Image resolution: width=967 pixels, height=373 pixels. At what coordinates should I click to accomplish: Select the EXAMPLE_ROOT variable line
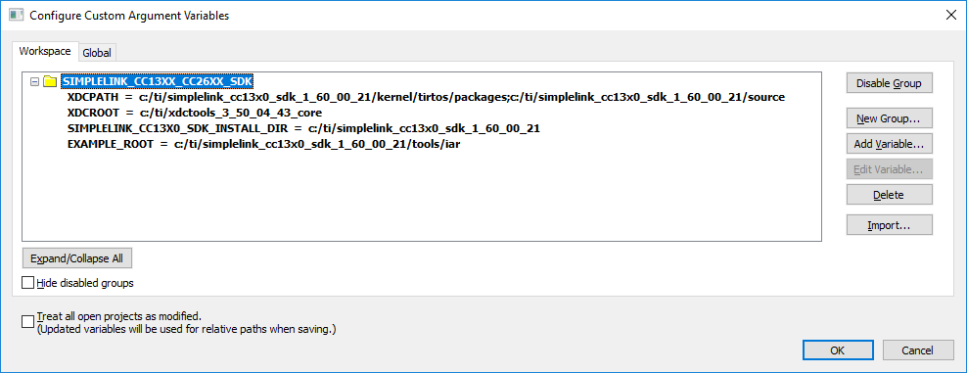264,146
